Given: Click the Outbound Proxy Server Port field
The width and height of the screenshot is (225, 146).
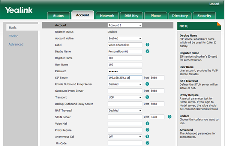Looking at the screenshot, I should (157, 91).
